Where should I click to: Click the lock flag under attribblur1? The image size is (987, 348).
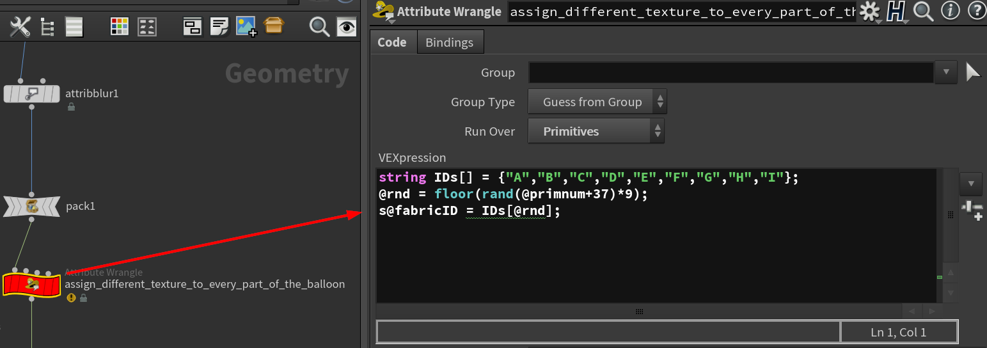tap(71, 107)
